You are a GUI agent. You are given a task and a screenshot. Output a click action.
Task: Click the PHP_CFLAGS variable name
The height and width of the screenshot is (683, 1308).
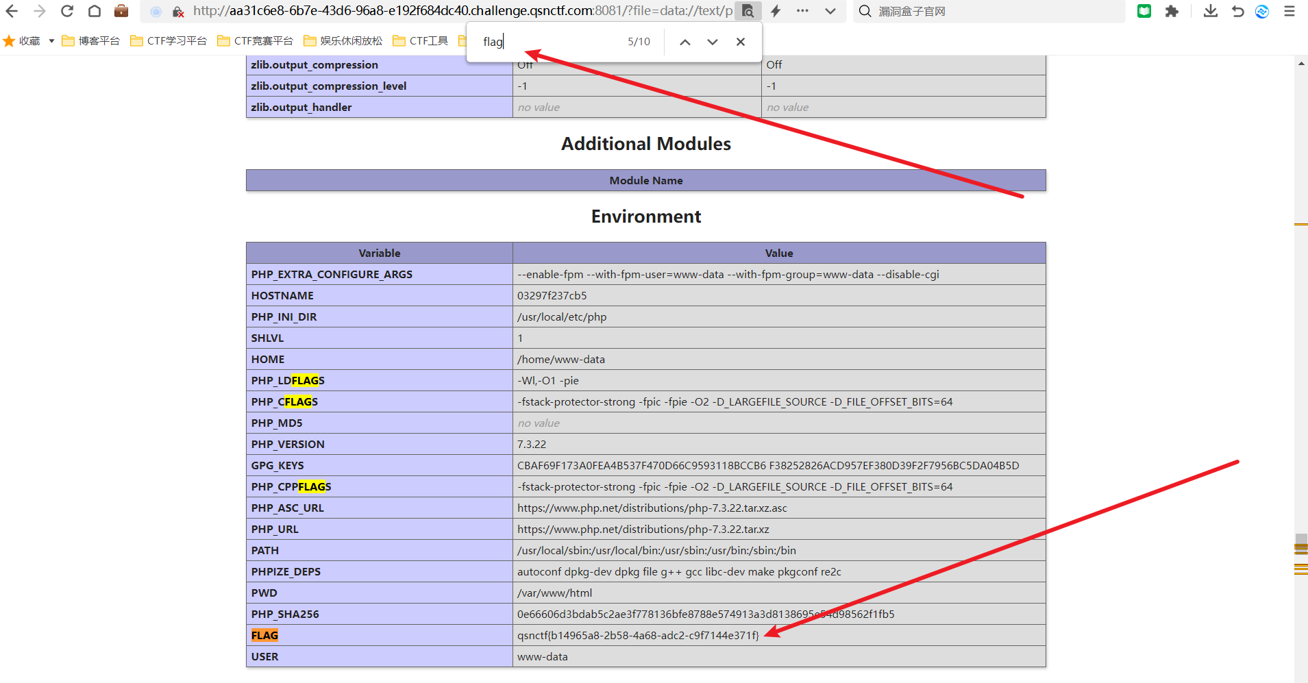point(284,401)
